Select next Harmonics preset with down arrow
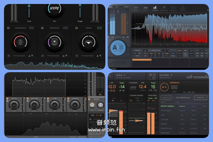 pos(66,56)
